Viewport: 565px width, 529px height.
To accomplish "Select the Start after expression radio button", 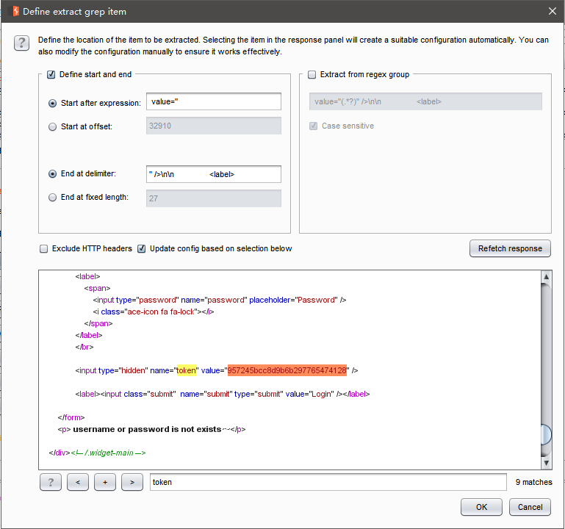I will point(53,104).
